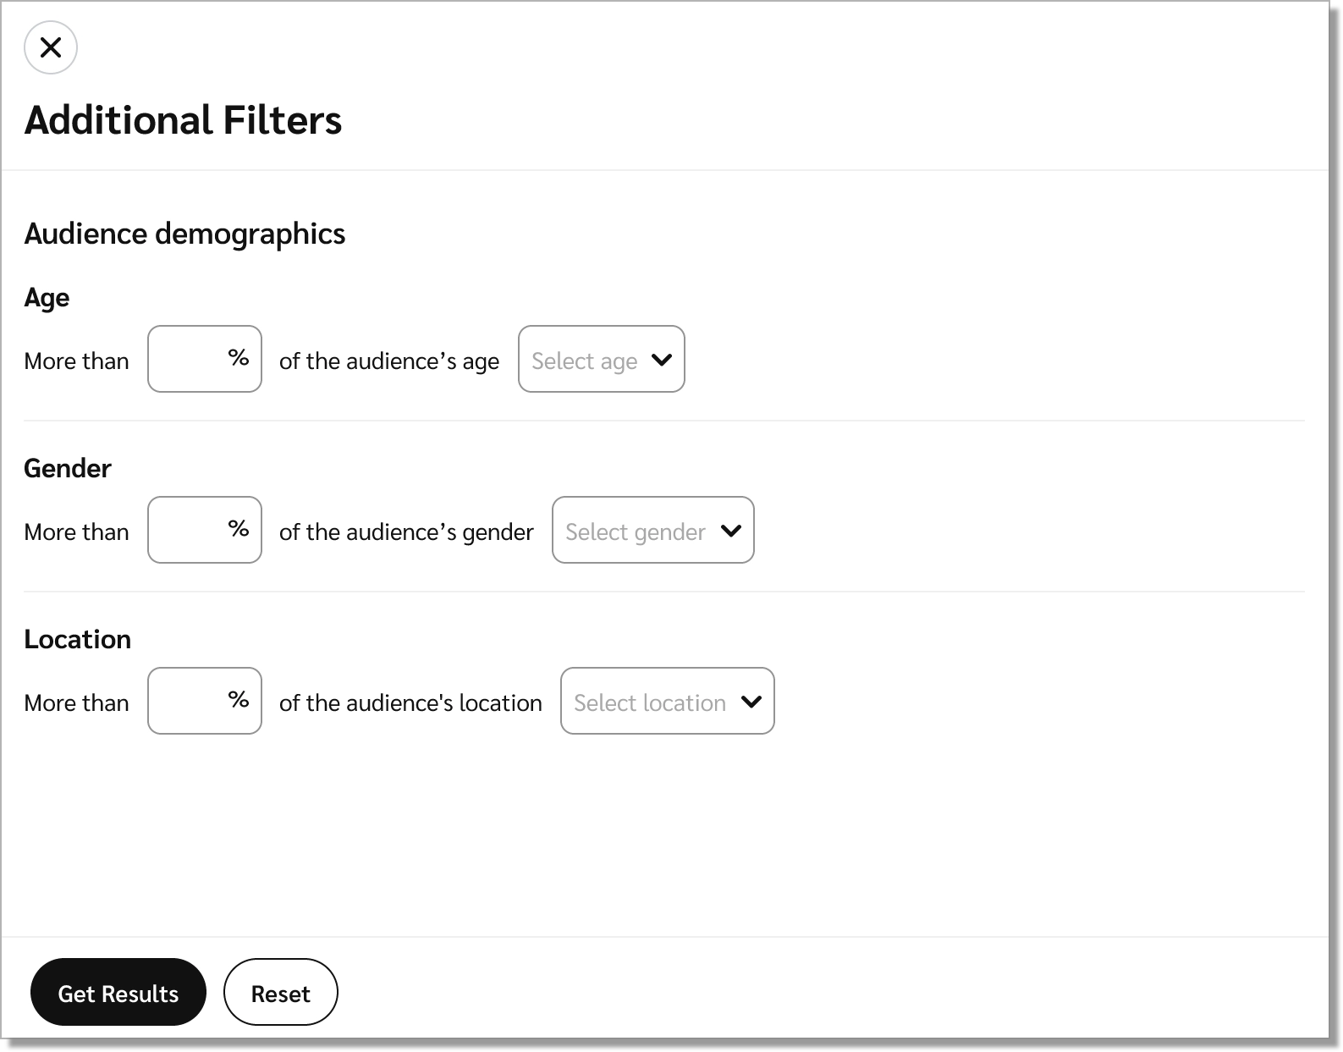Click the percent symbol in Location field
The image size is (1343, 1052).
[x=239, y=700]
